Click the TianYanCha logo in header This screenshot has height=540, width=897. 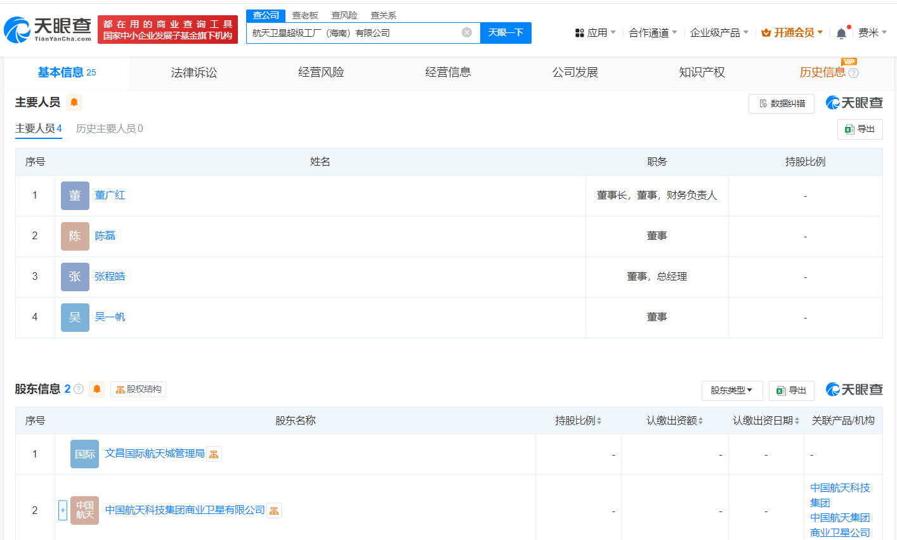48,29
